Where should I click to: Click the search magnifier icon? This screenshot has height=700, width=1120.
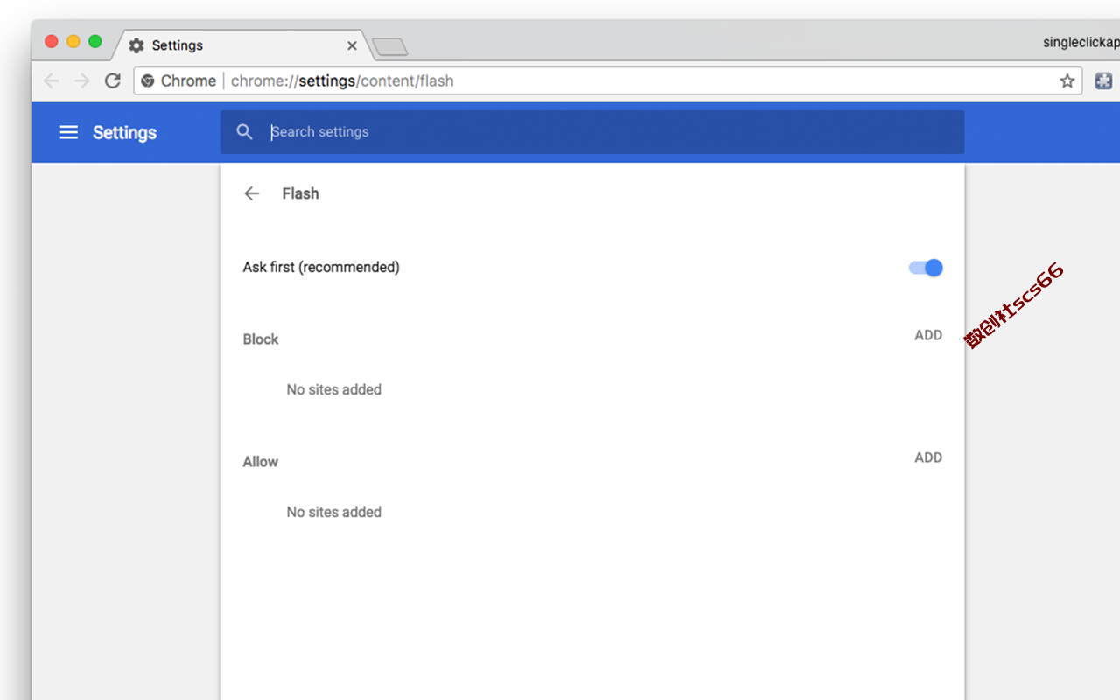(245, 132)
